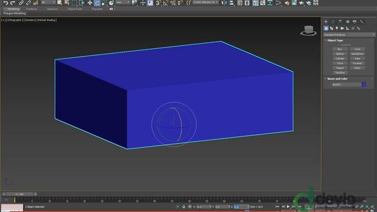Image resolution: width=377 pixels, height=212 pixels.
Task: Select the Shapes category icon
Action: (331, 28)
